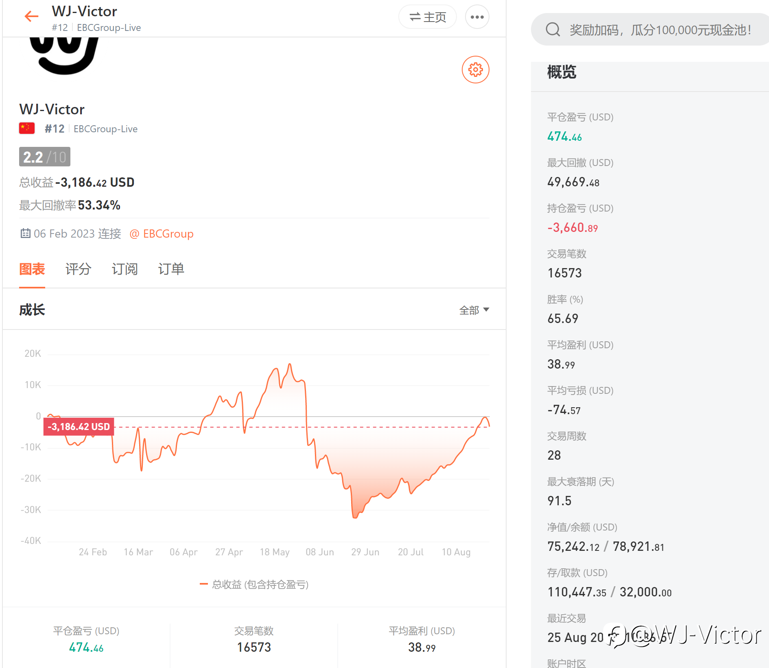Viewport: 769px width, 668px height.
Task: Click the 平仓盈亏 value 474.46 in overview
Action: (x=564, y=136)
